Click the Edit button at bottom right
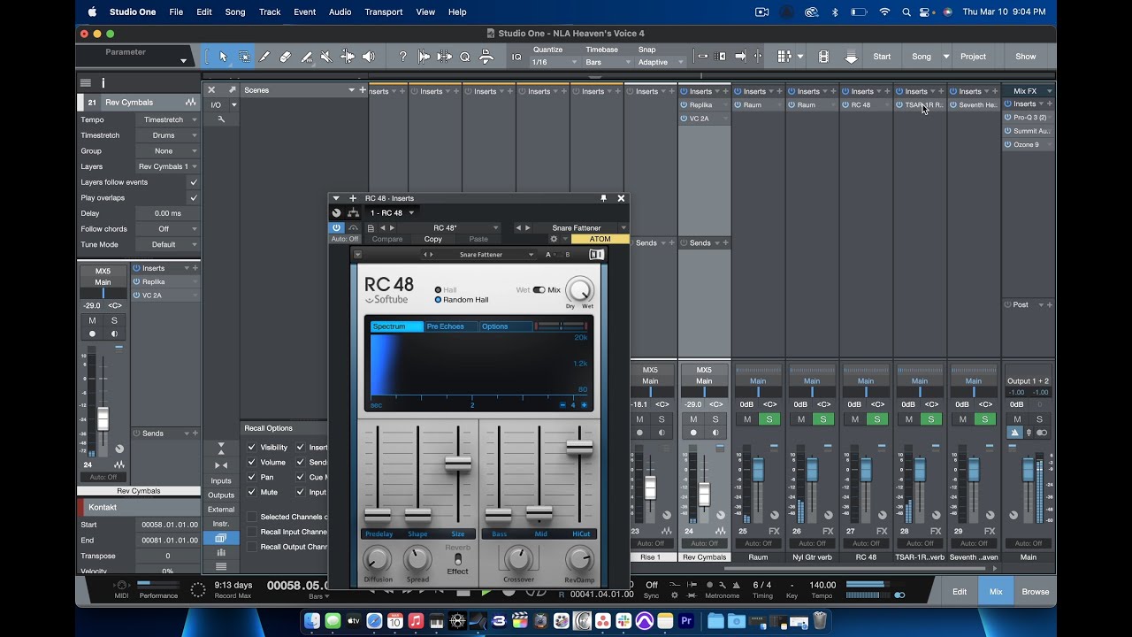The width and height of the screenshot is (1132, 637). [960, 592]
